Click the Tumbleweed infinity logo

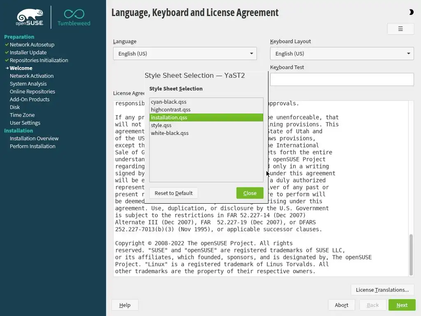(74, 18)
